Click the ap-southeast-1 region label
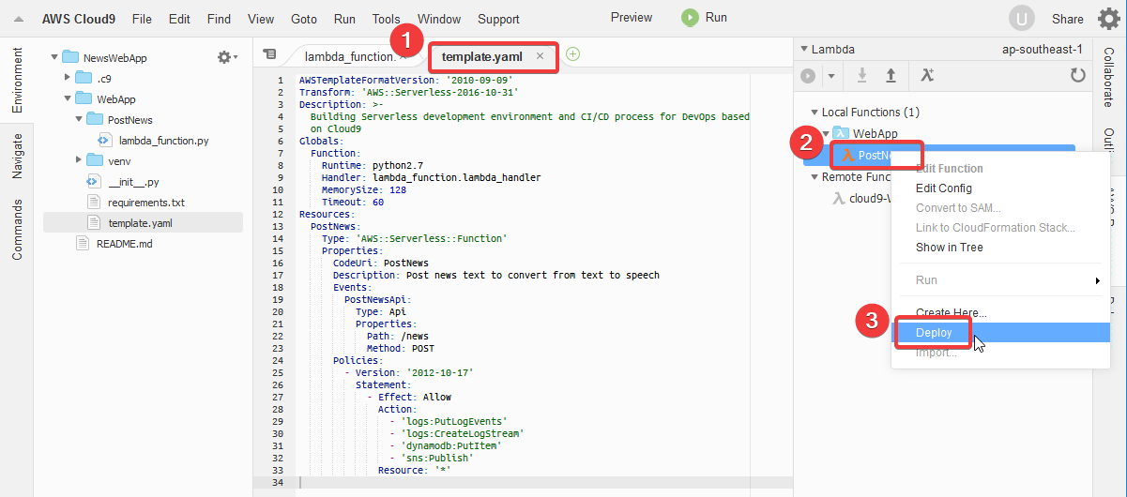1127x497 pixels. tap(1043, 50)
